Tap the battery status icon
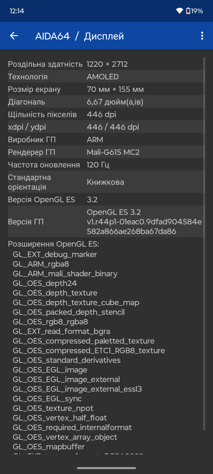Image resolution: width=213 pixels, height=474 pixels. pos(188,11)
